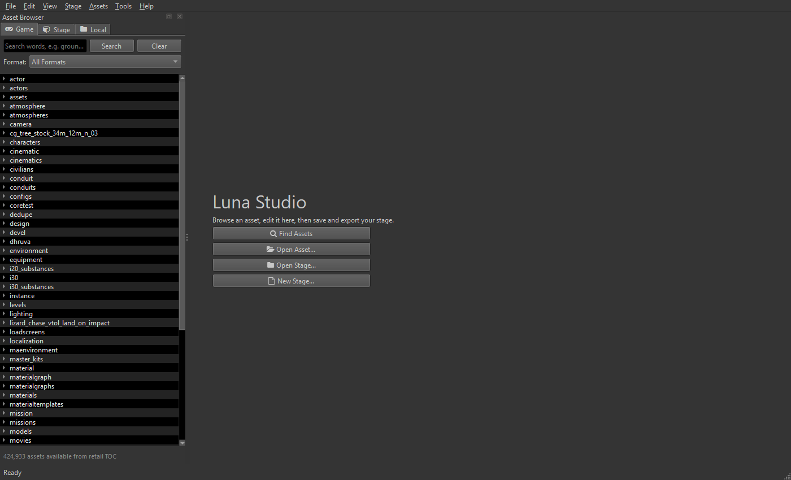791x480 pixels.
Task: Click the Open Asset... button
Action: click(x=291, y=249)
